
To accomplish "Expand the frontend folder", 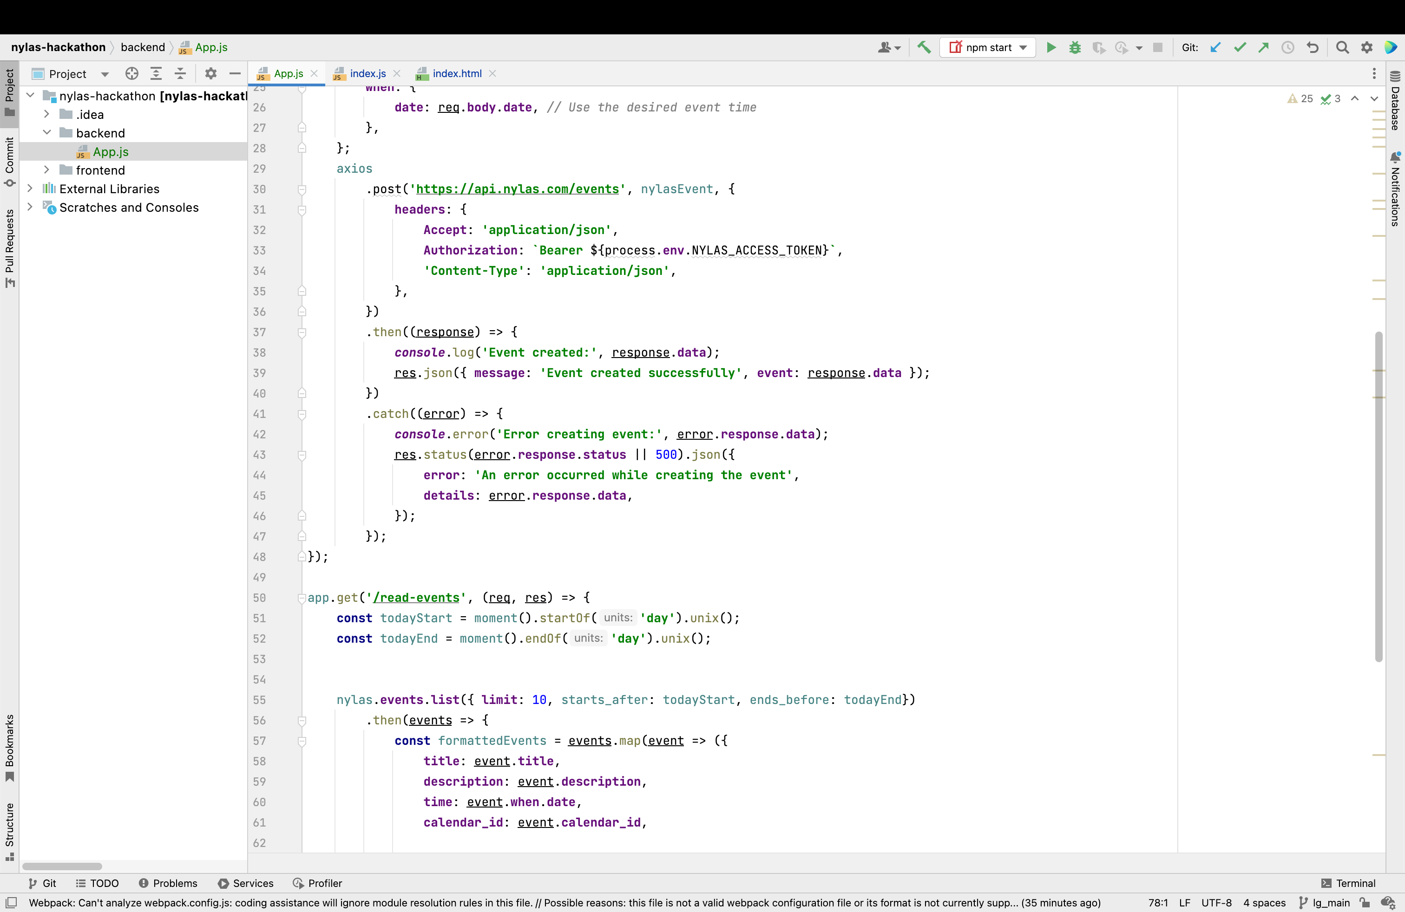I will point(46,170).
